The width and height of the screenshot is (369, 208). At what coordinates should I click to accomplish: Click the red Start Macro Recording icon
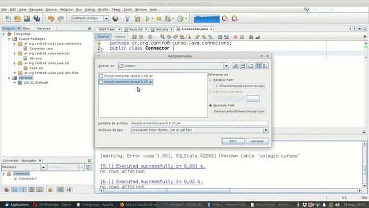tap(235, 37)
